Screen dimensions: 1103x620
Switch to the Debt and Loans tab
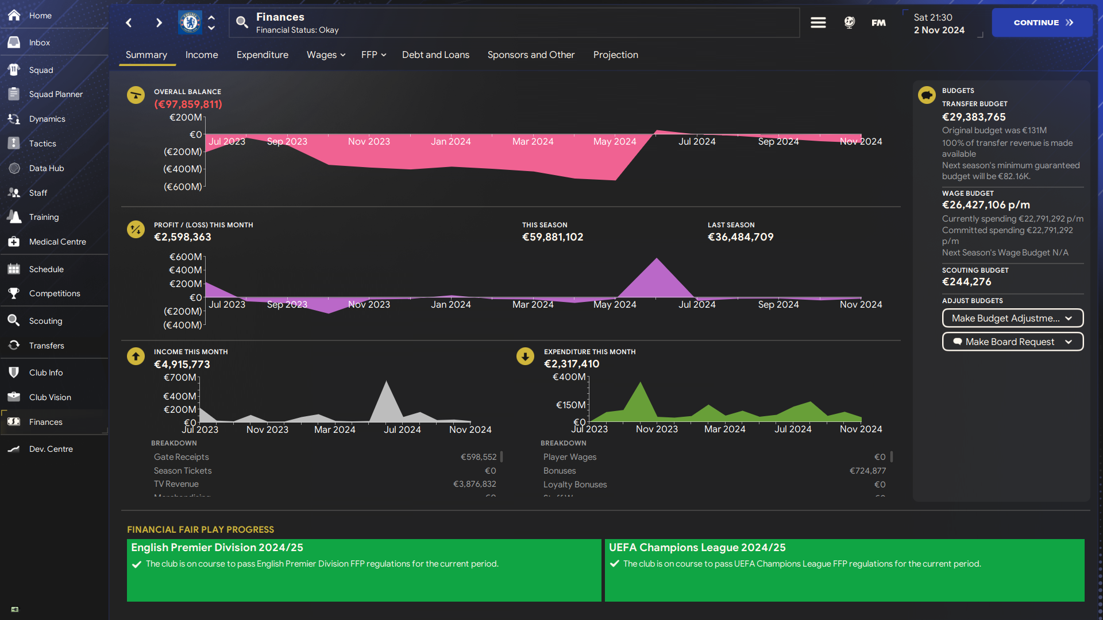tap(435, 55)
